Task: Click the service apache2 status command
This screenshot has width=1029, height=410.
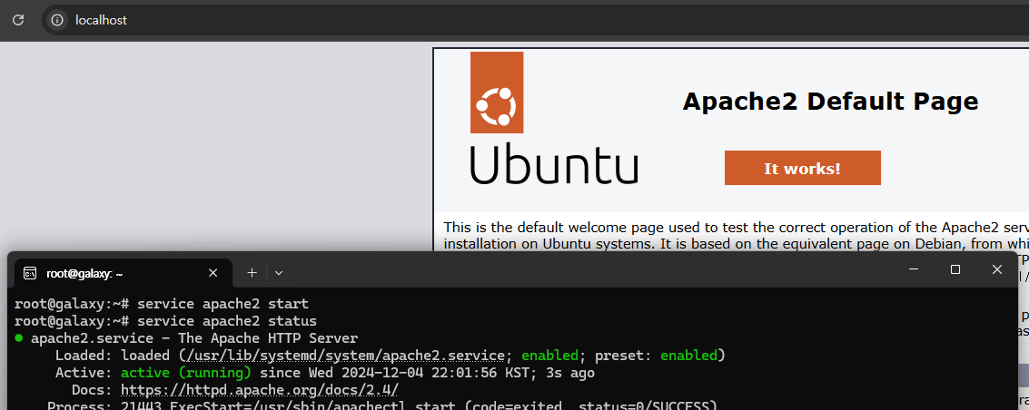Action: [227, 322]
